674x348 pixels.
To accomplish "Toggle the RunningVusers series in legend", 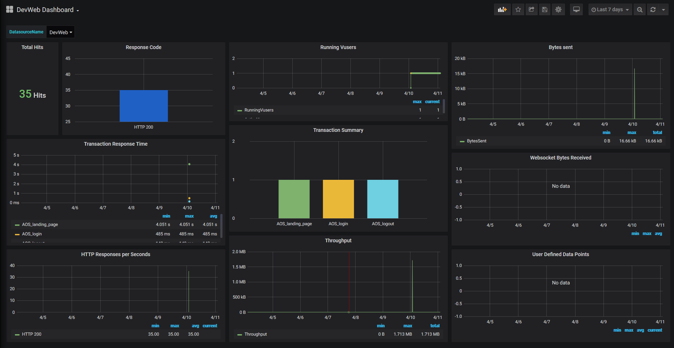I will 259,110.
